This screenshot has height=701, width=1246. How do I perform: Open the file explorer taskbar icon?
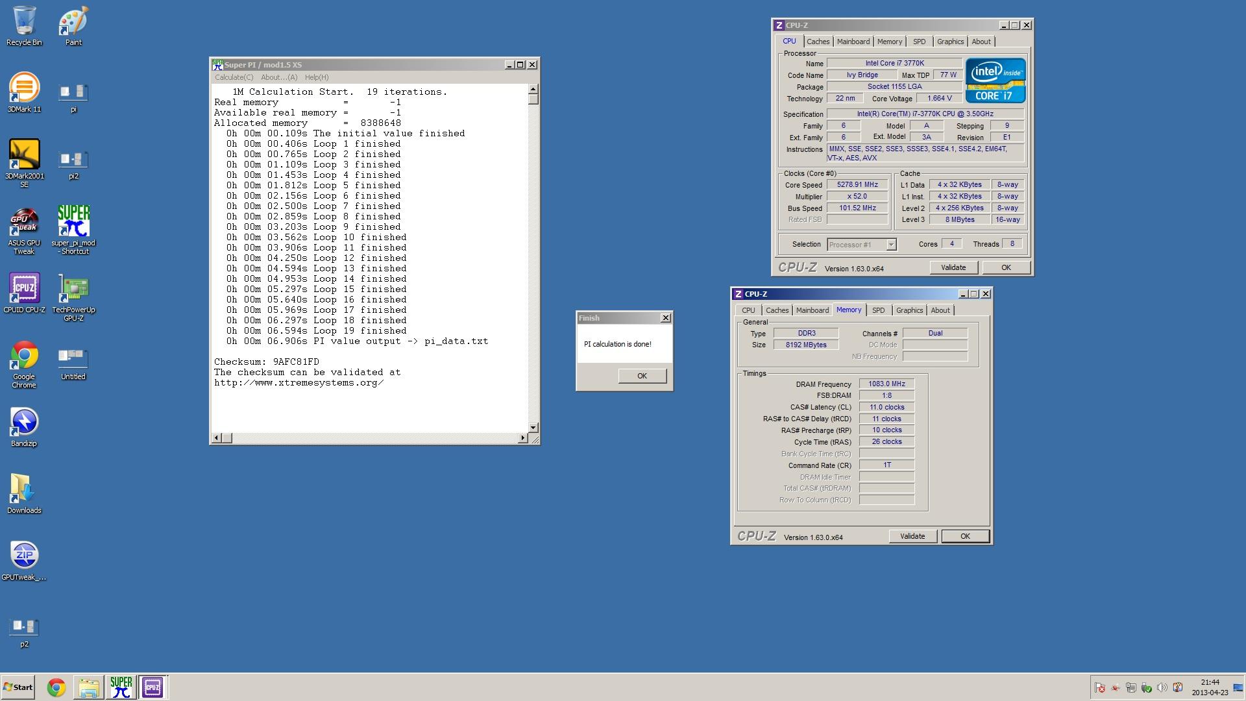point(89,687)
